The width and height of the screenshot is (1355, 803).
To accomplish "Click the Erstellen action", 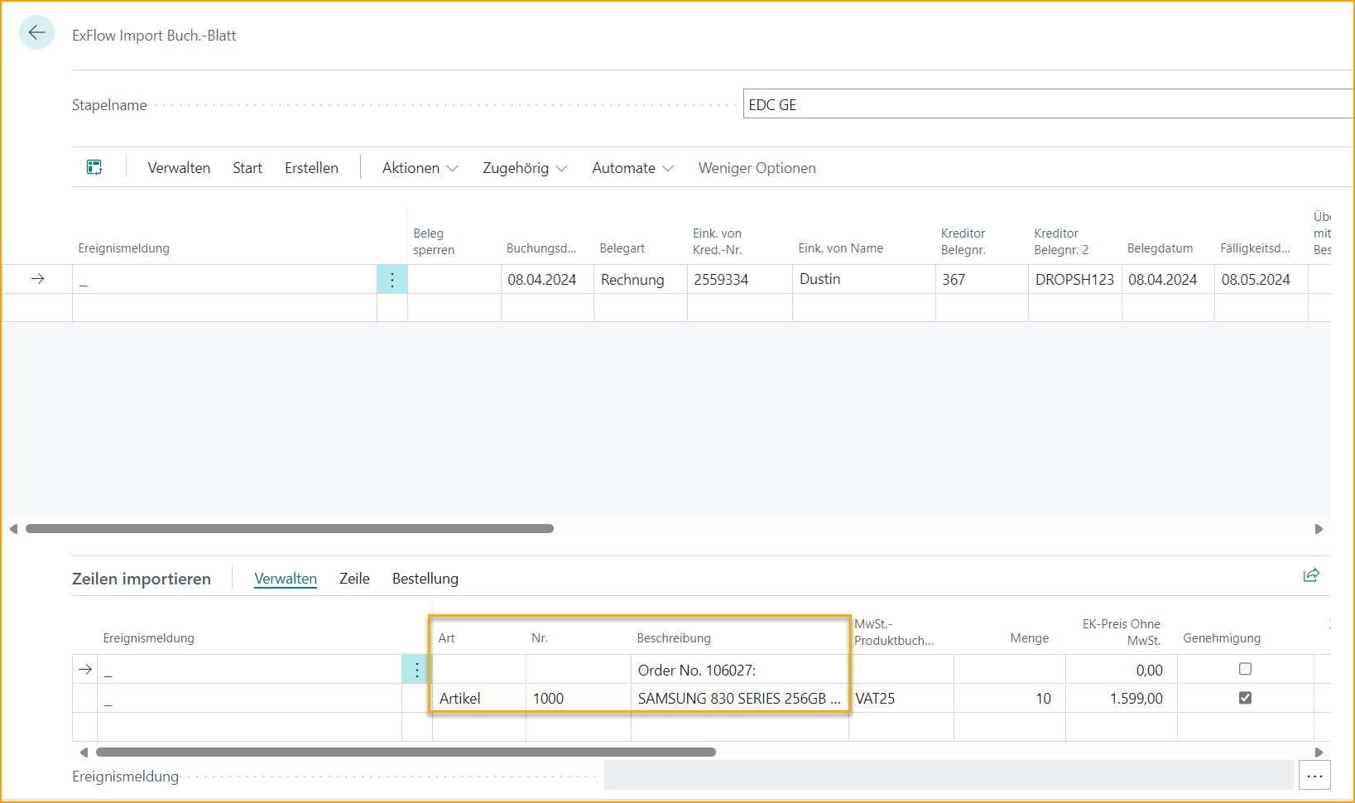I will click(x=311, y=167).
